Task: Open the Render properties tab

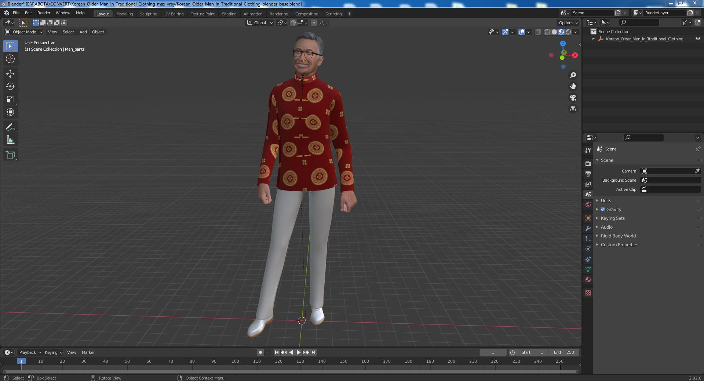Action: tap(588, 163)
